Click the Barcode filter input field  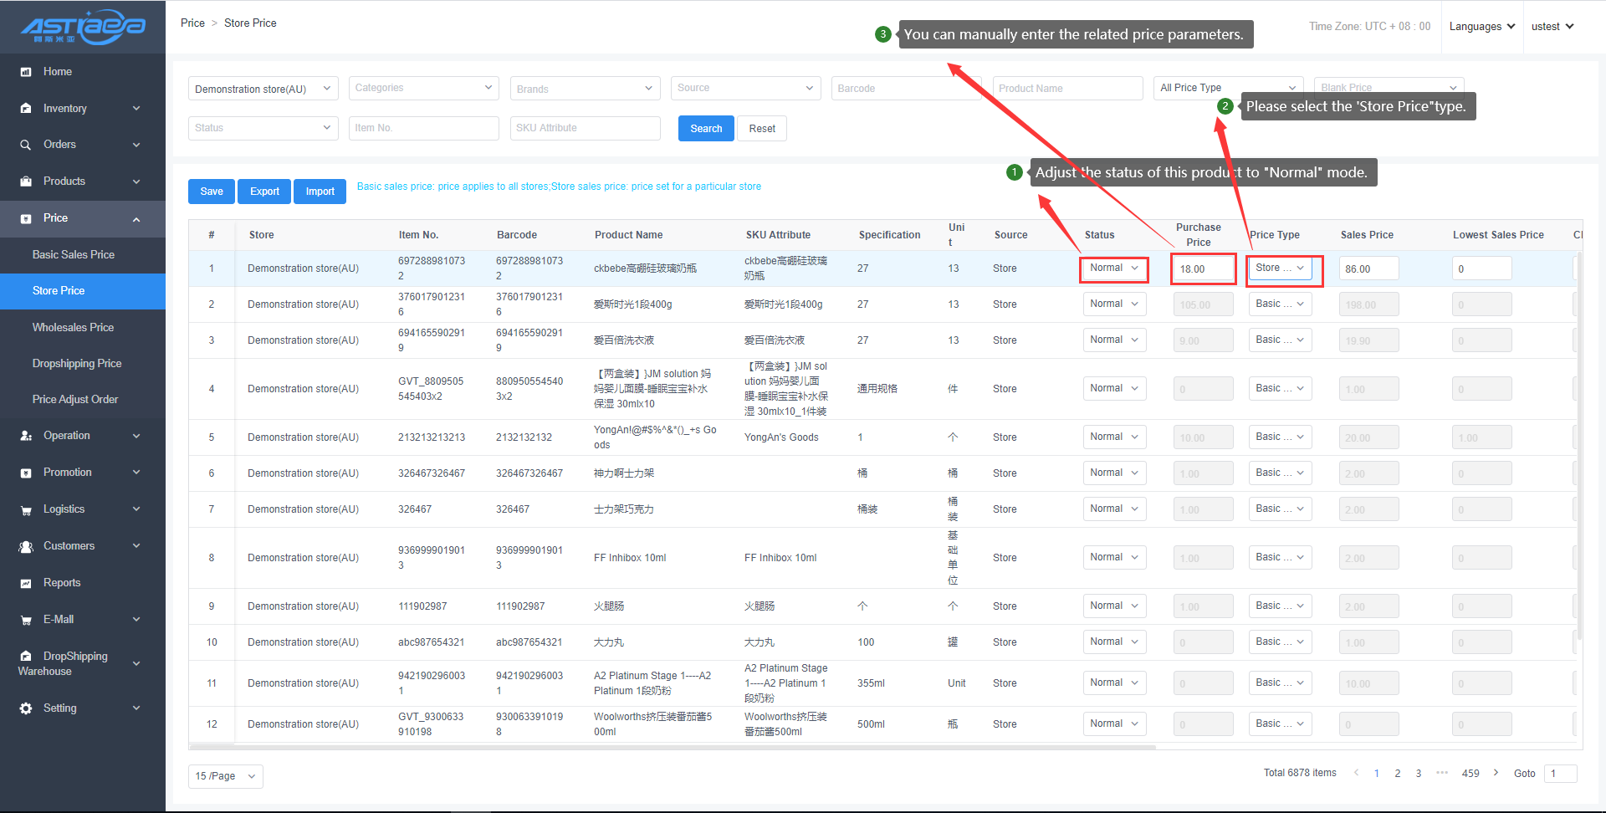pos(905,89)
